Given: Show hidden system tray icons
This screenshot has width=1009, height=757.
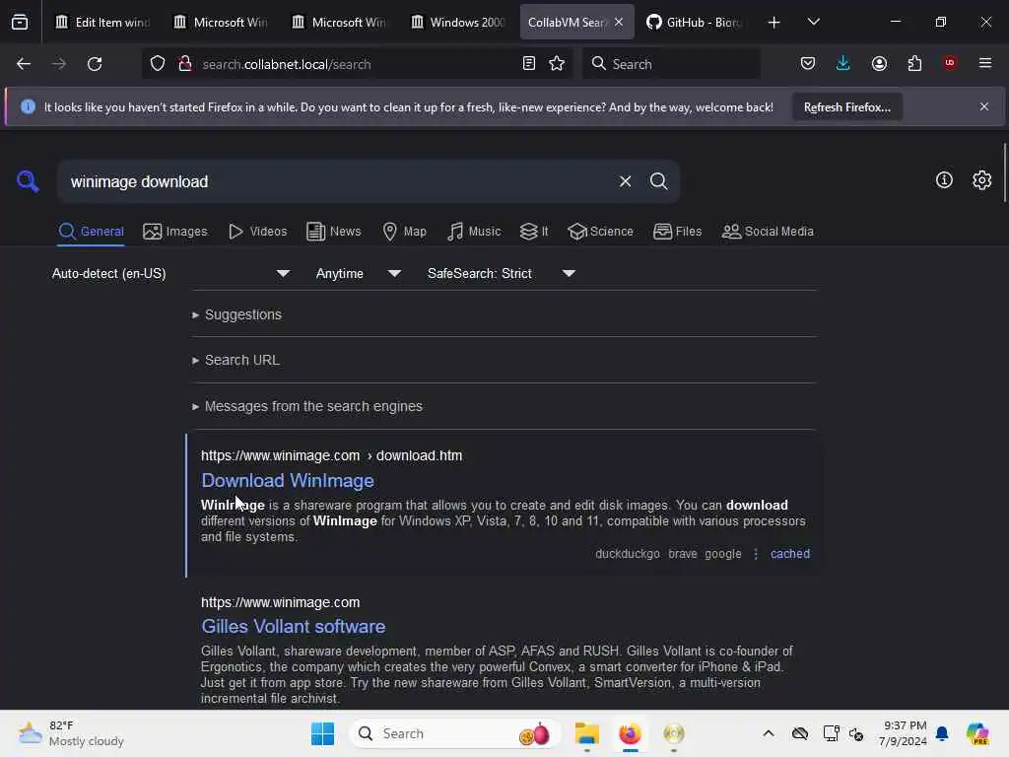Looking at the screenshot, I should (769, 733).
